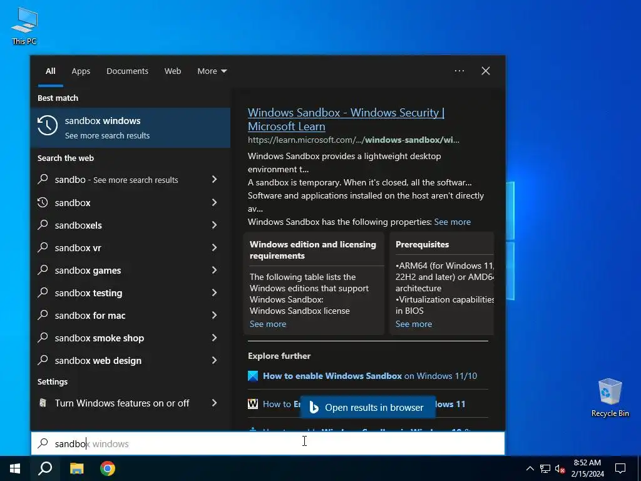Click the W icon in Explore further

(253, 404)
